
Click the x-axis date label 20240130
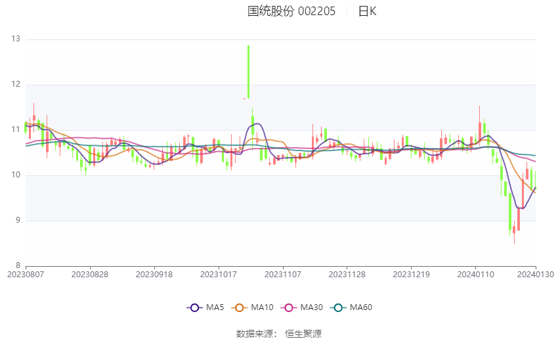click(x=536, y=275)
